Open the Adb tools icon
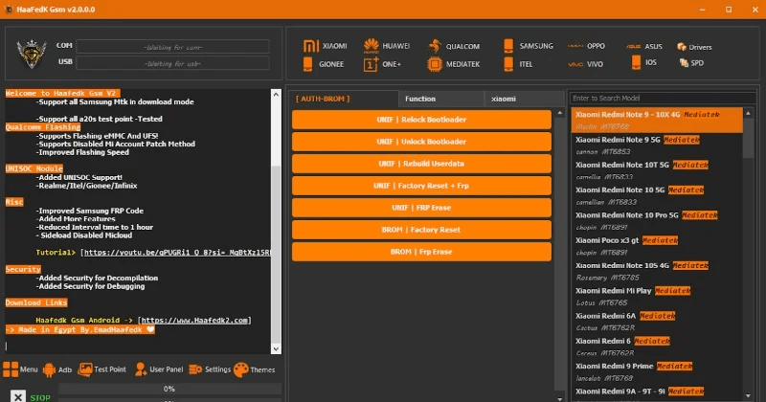 [x=50, y=368]
